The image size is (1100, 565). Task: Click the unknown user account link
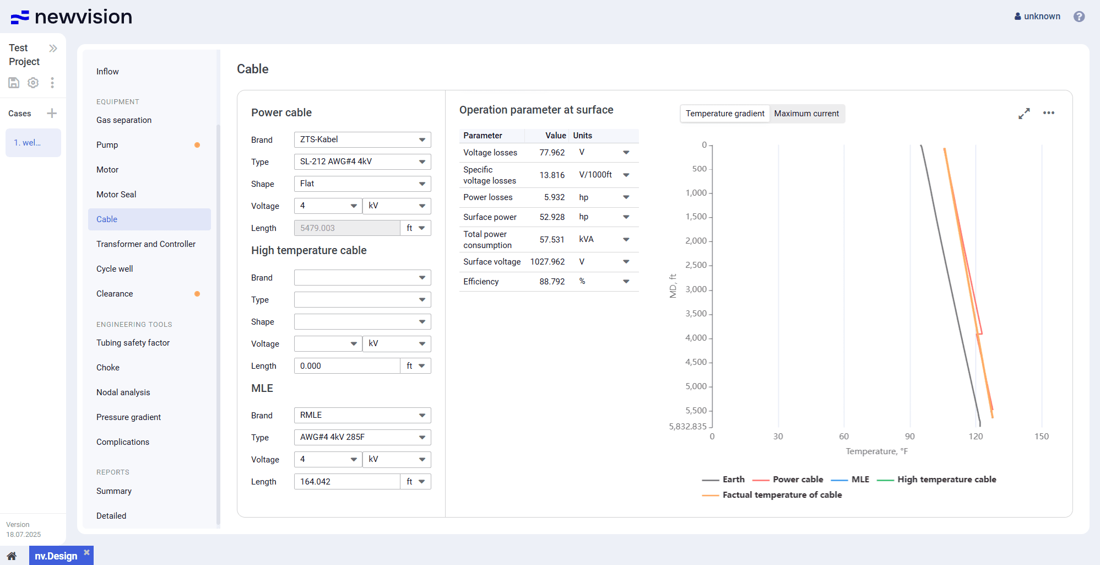click(1037, 17)
